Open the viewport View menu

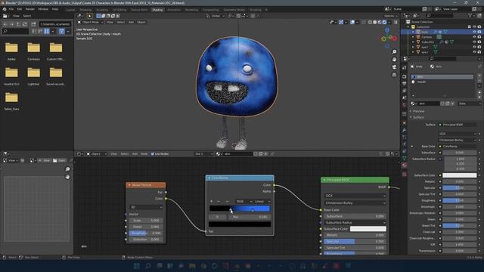tap(110, 22)
